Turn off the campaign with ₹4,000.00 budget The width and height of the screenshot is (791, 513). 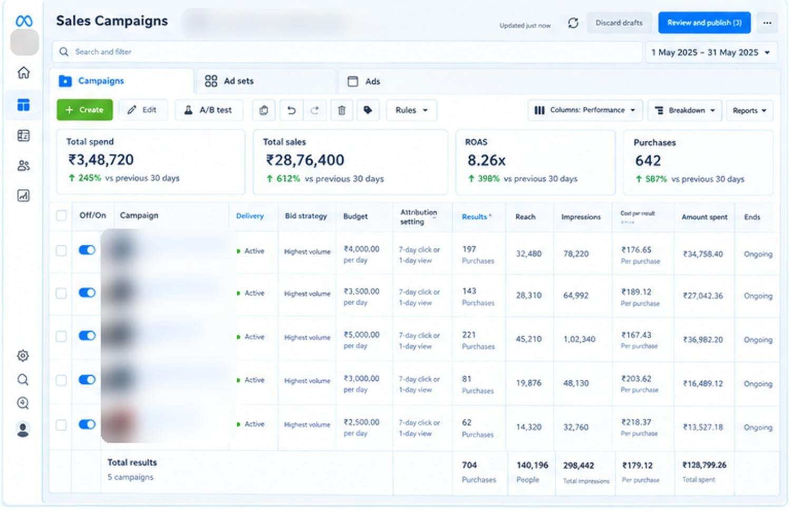(87, 250)
